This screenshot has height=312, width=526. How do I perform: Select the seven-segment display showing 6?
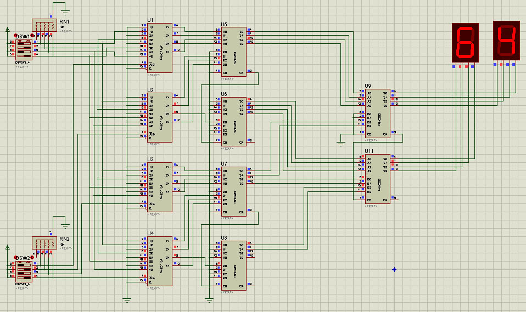[465, 42]
